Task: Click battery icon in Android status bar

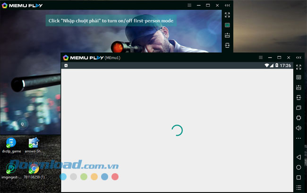Action: 277,65
